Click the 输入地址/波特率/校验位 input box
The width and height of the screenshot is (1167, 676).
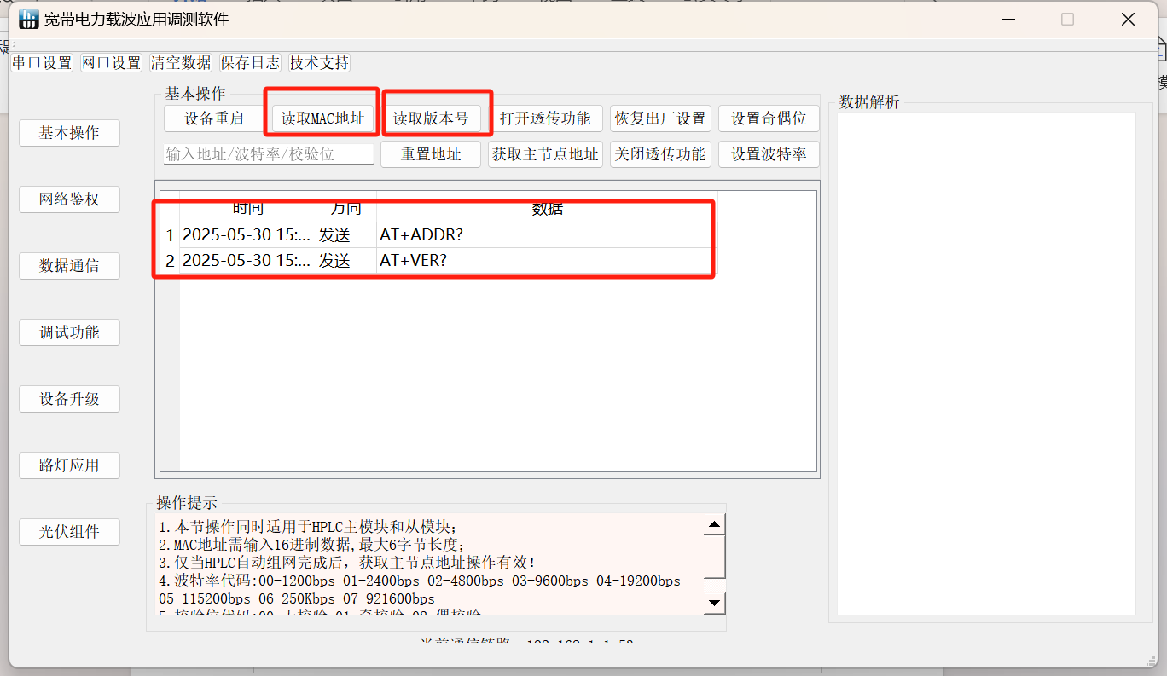coord(268,154)
